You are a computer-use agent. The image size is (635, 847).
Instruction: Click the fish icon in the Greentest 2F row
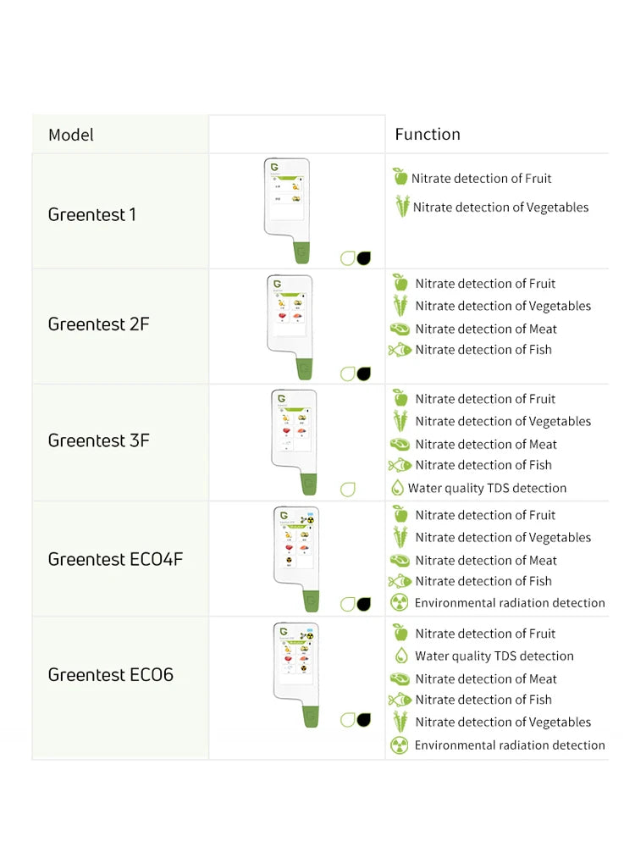click(400, 350)
